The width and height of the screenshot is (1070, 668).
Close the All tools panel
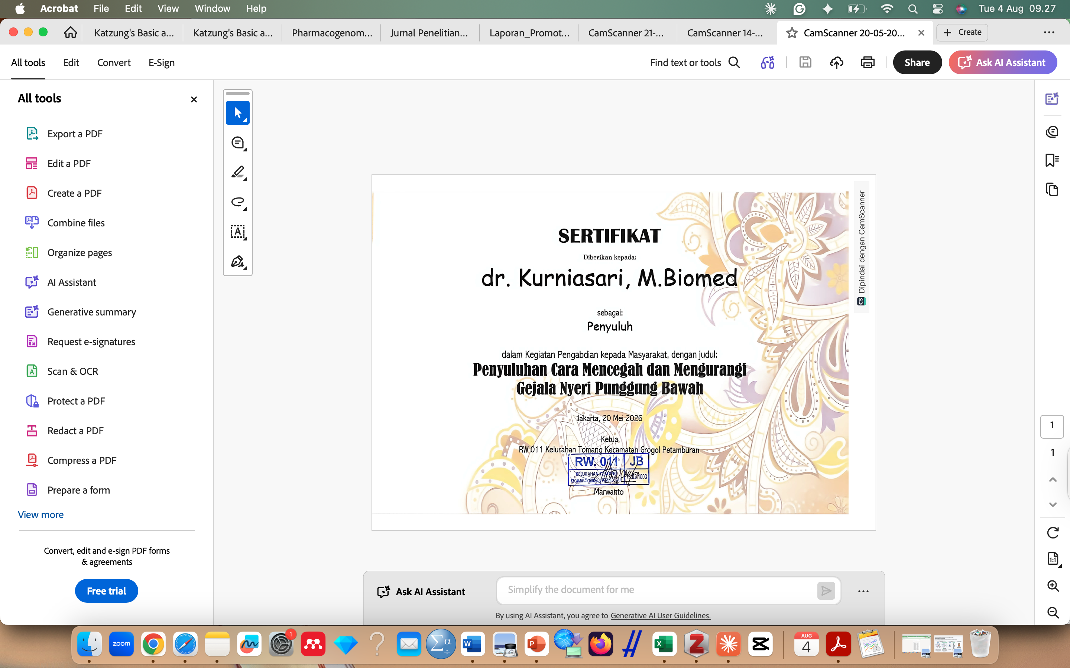tap(194, 99)
